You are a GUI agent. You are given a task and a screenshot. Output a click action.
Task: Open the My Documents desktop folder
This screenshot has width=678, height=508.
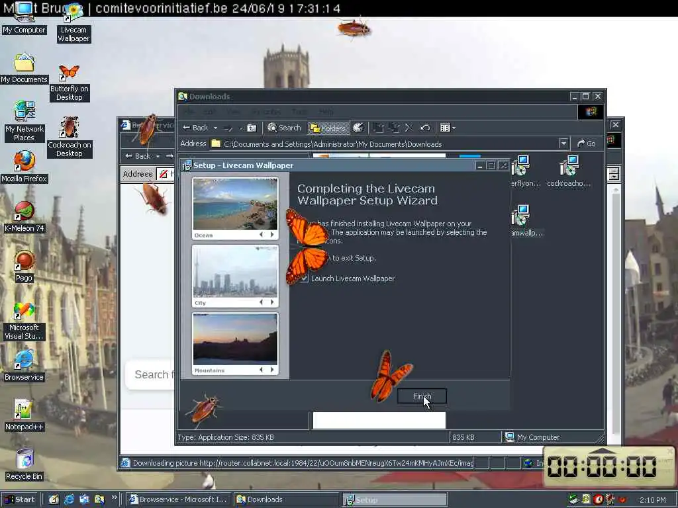(24, 69)
